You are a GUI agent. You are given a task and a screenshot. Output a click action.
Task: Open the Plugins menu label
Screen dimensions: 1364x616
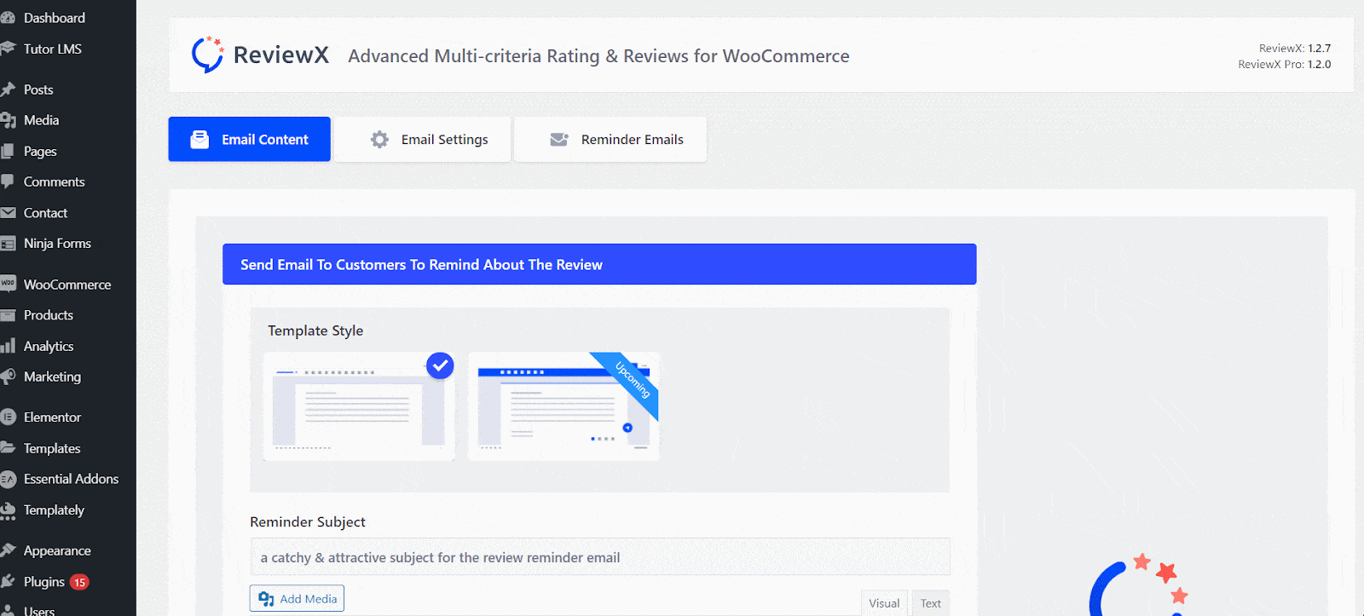coord(44,582)
